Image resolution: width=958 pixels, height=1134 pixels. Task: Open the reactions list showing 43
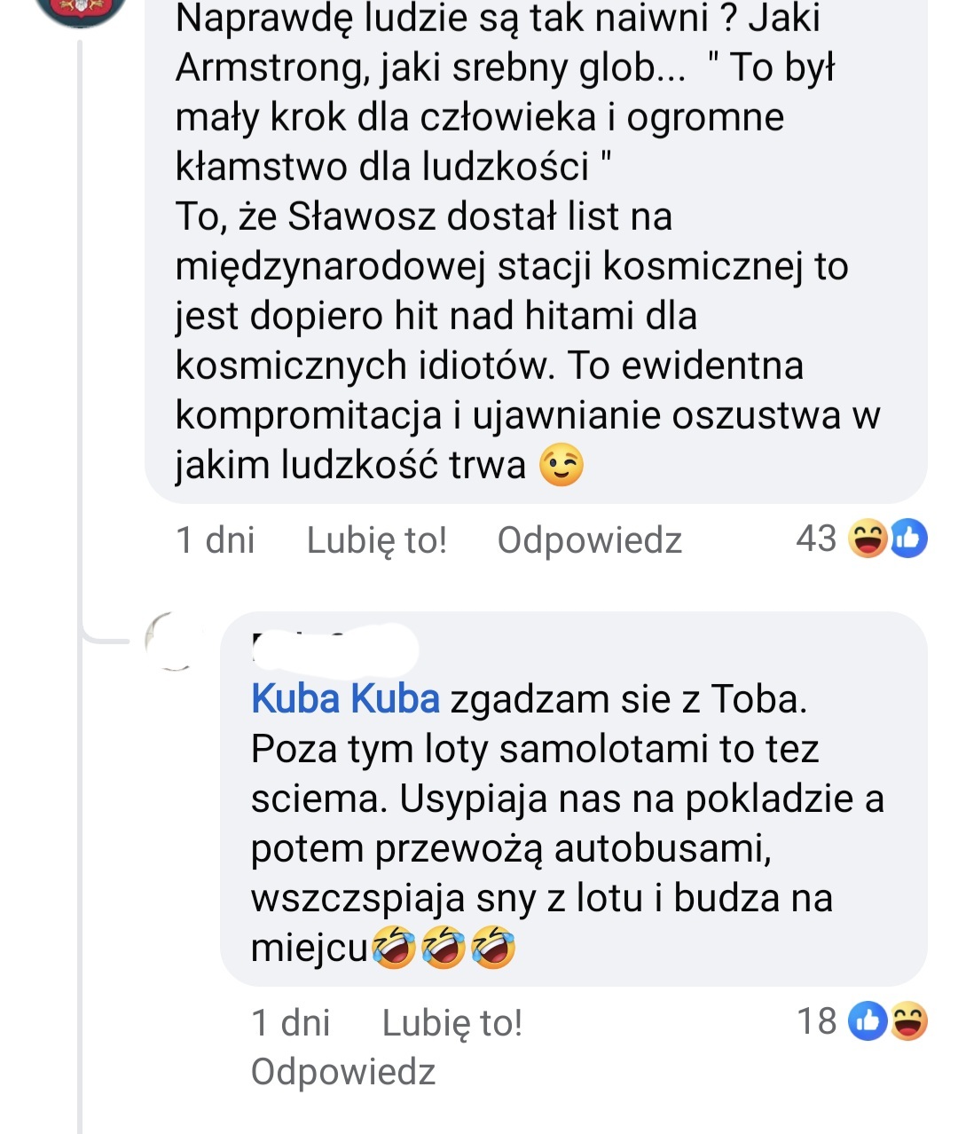point(815,539)
